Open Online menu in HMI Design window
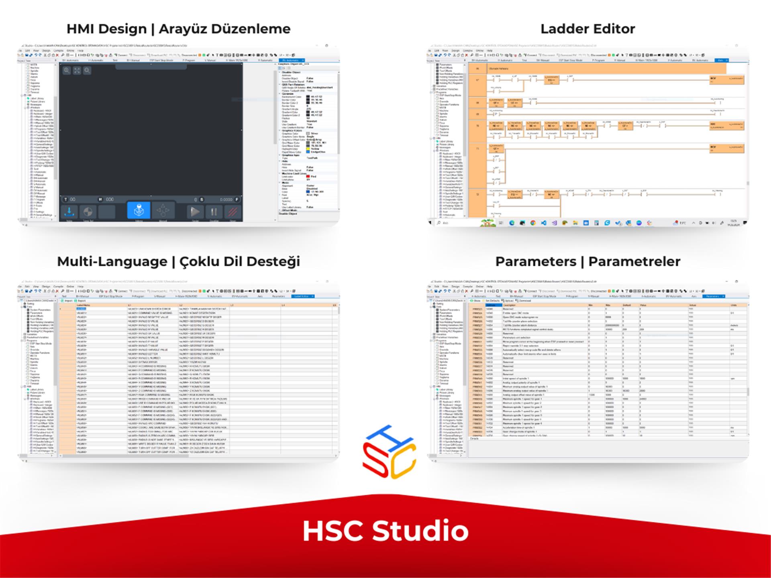Viewport: 771px width, 578px height. coord(70,51)
